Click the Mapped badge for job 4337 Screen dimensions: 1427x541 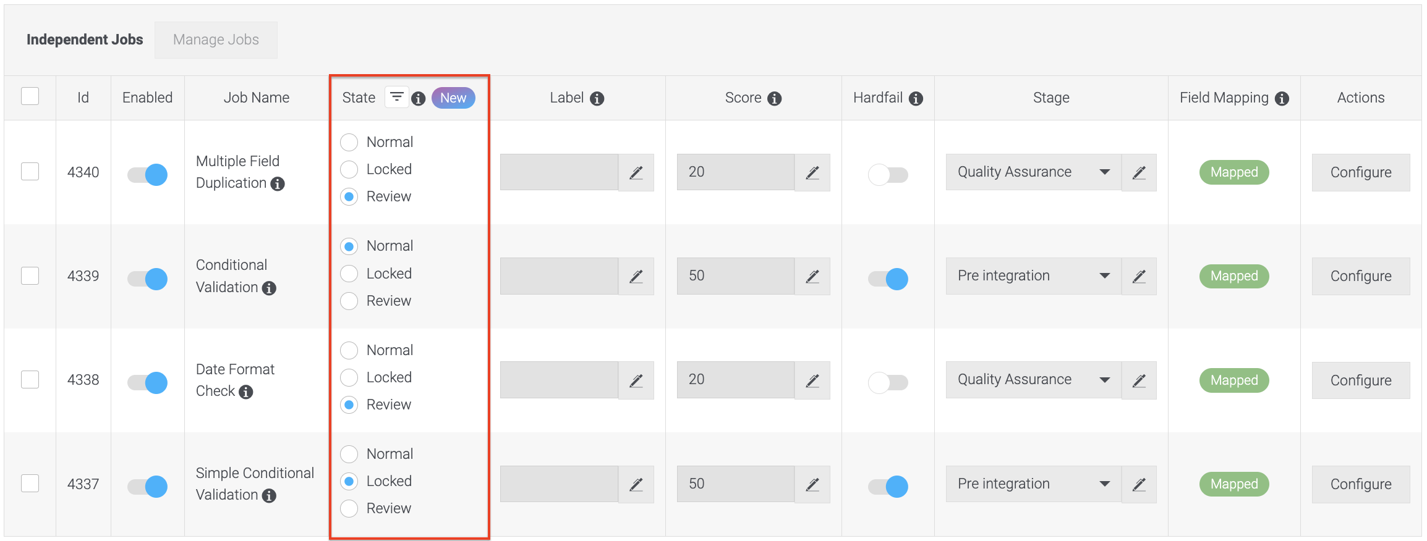coord(1234,484)
